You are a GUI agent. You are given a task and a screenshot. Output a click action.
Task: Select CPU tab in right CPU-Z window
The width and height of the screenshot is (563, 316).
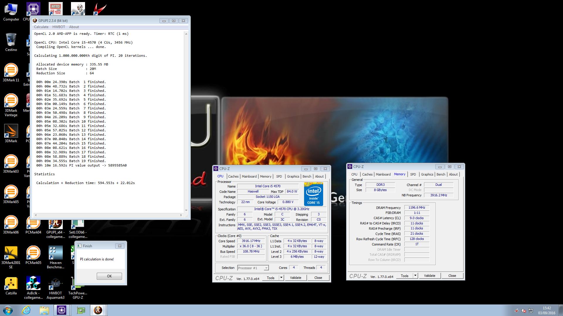[354, 174]
